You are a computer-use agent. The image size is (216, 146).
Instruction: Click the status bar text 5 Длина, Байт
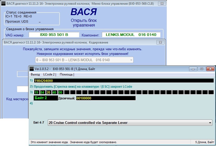(x=205, y=142)
